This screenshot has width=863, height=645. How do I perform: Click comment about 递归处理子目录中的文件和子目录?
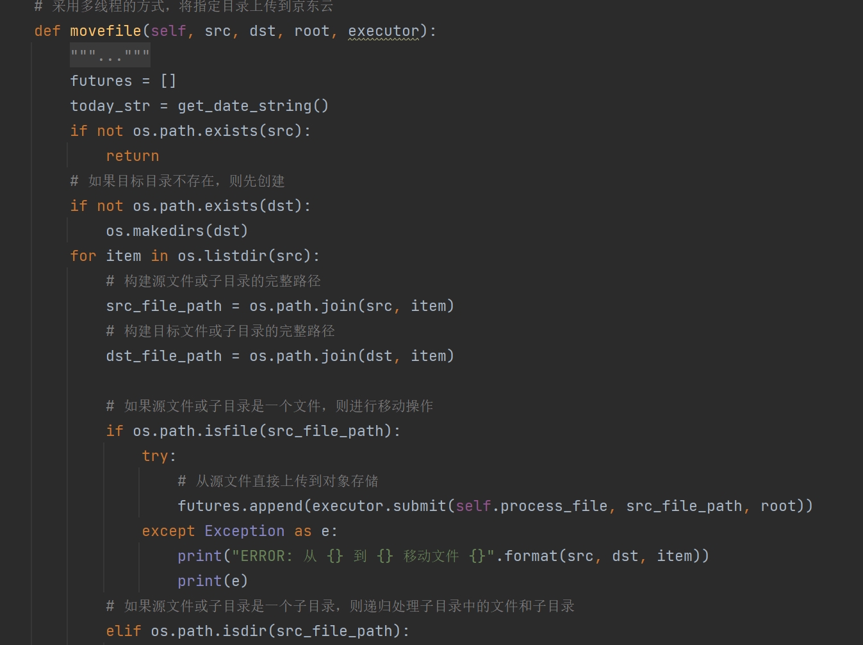(340, 606)
